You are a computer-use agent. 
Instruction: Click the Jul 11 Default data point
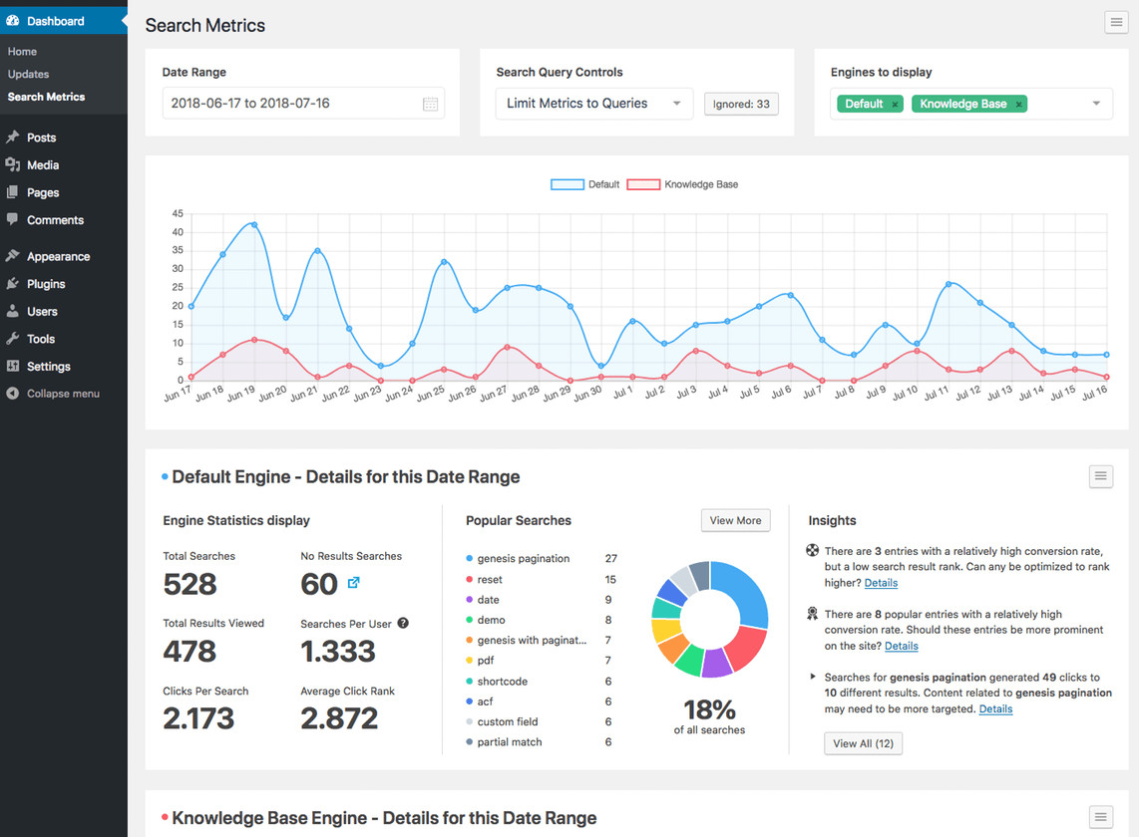click(x=949, y=284)
